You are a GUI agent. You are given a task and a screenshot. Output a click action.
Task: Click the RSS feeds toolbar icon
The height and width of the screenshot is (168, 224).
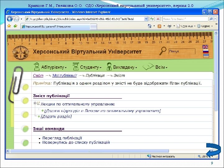159,26
